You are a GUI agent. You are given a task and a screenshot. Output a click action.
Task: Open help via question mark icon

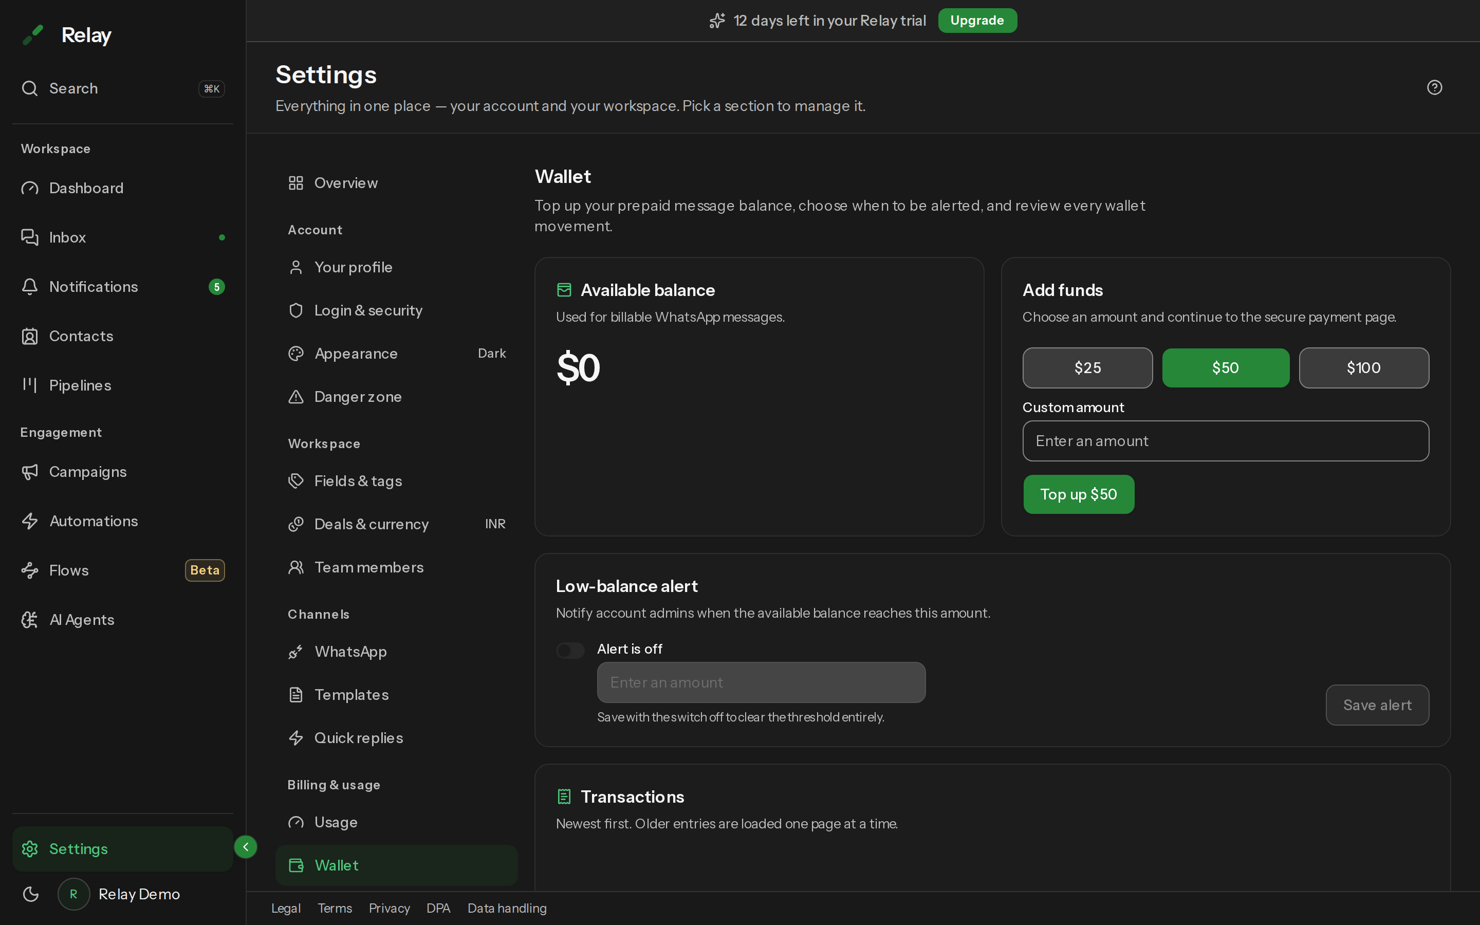[1435, 87]
